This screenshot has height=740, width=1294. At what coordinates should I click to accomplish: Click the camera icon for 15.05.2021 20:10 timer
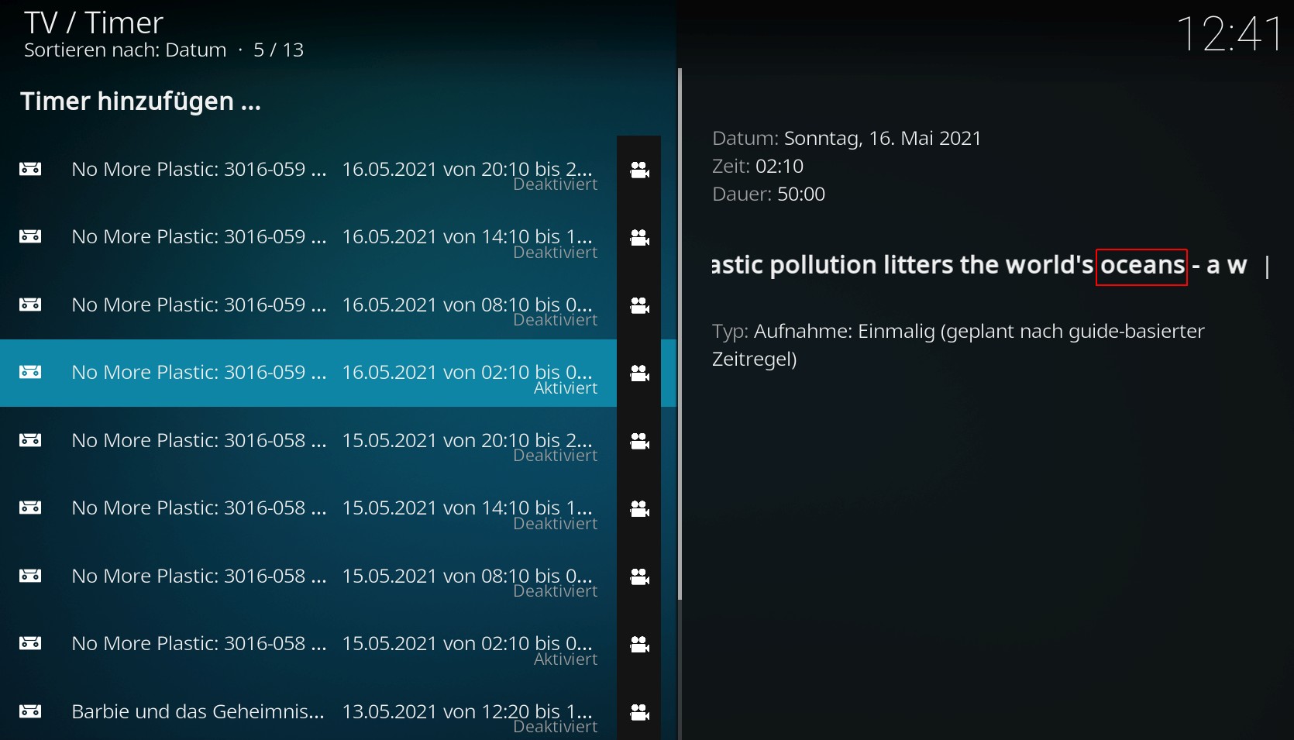tap(639, 441)
